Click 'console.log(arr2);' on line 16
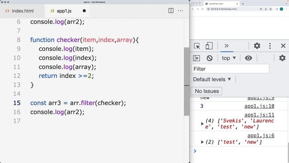Viewport: 289px width, 163px height. [57, 112]
